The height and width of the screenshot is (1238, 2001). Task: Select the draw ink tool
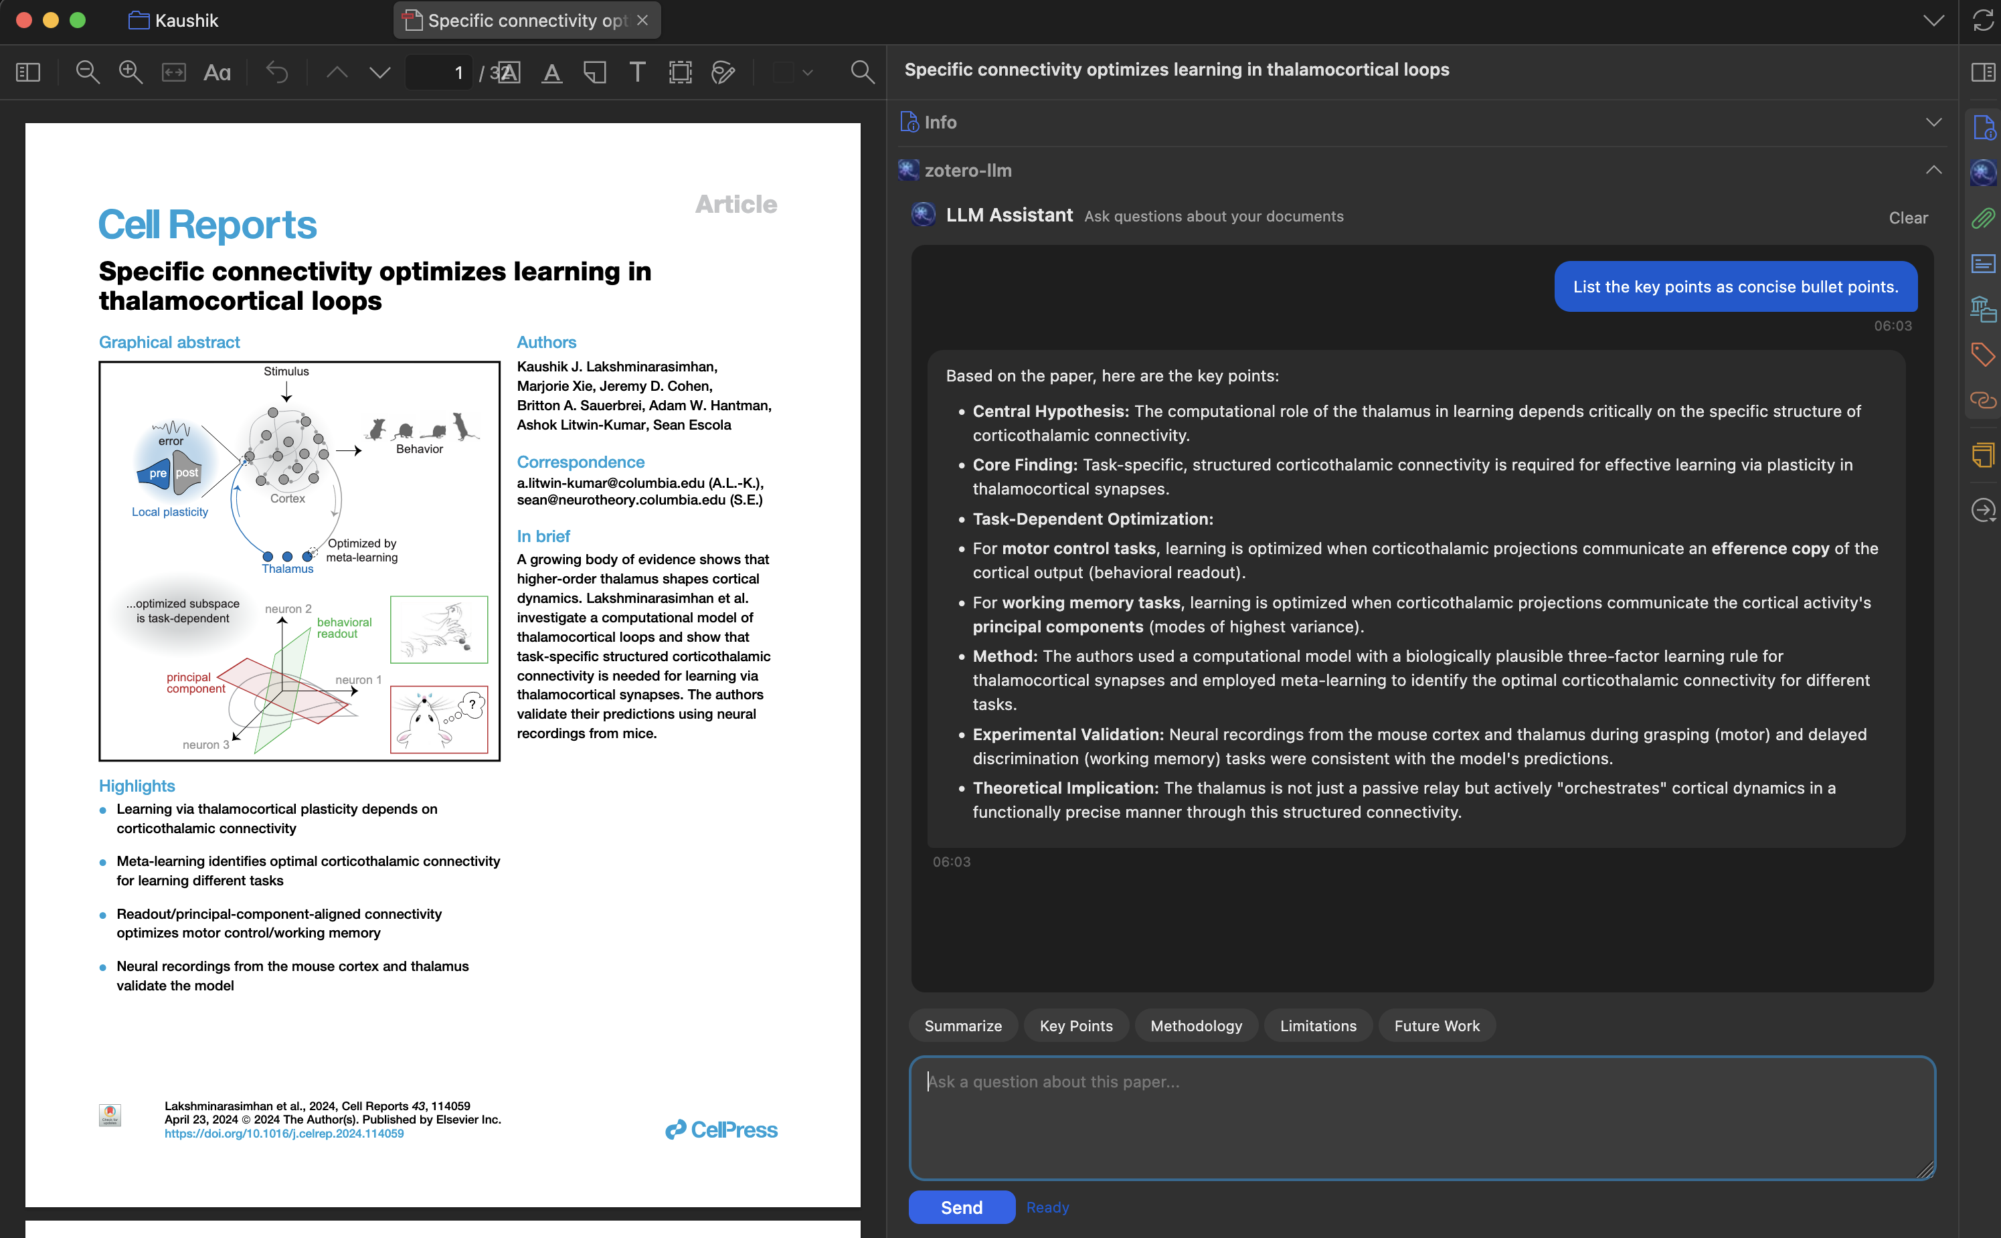click(723, 73)
